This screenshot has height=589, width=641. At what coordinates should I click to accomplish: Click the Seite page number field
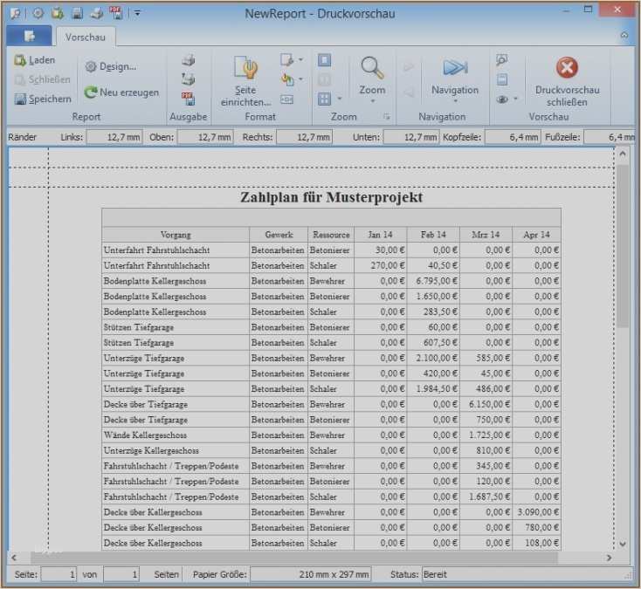(59, 575)
